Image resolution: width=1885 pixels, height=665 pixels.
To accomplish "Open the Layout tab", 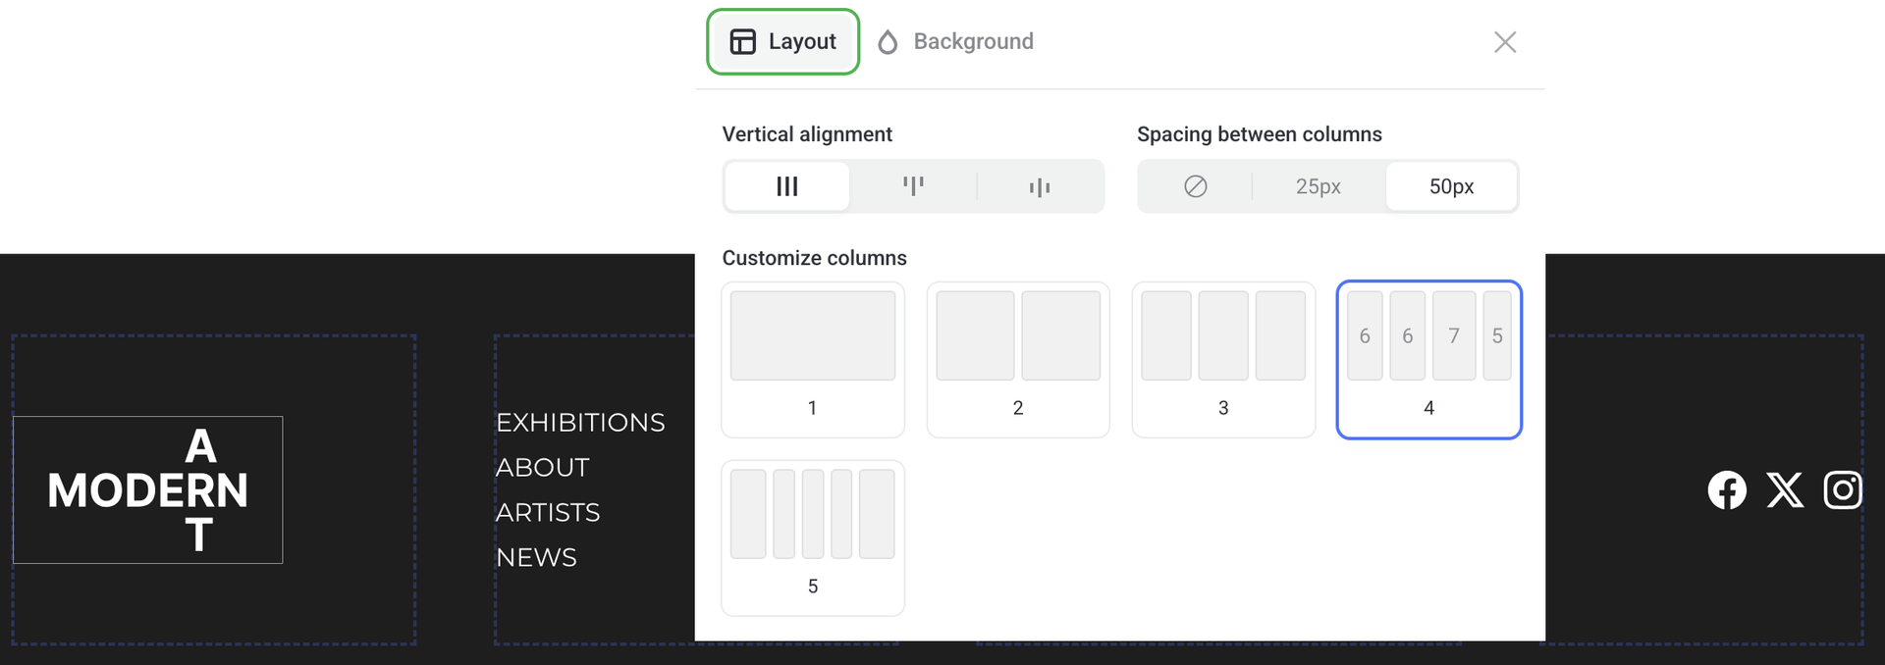I will point(782,41).
